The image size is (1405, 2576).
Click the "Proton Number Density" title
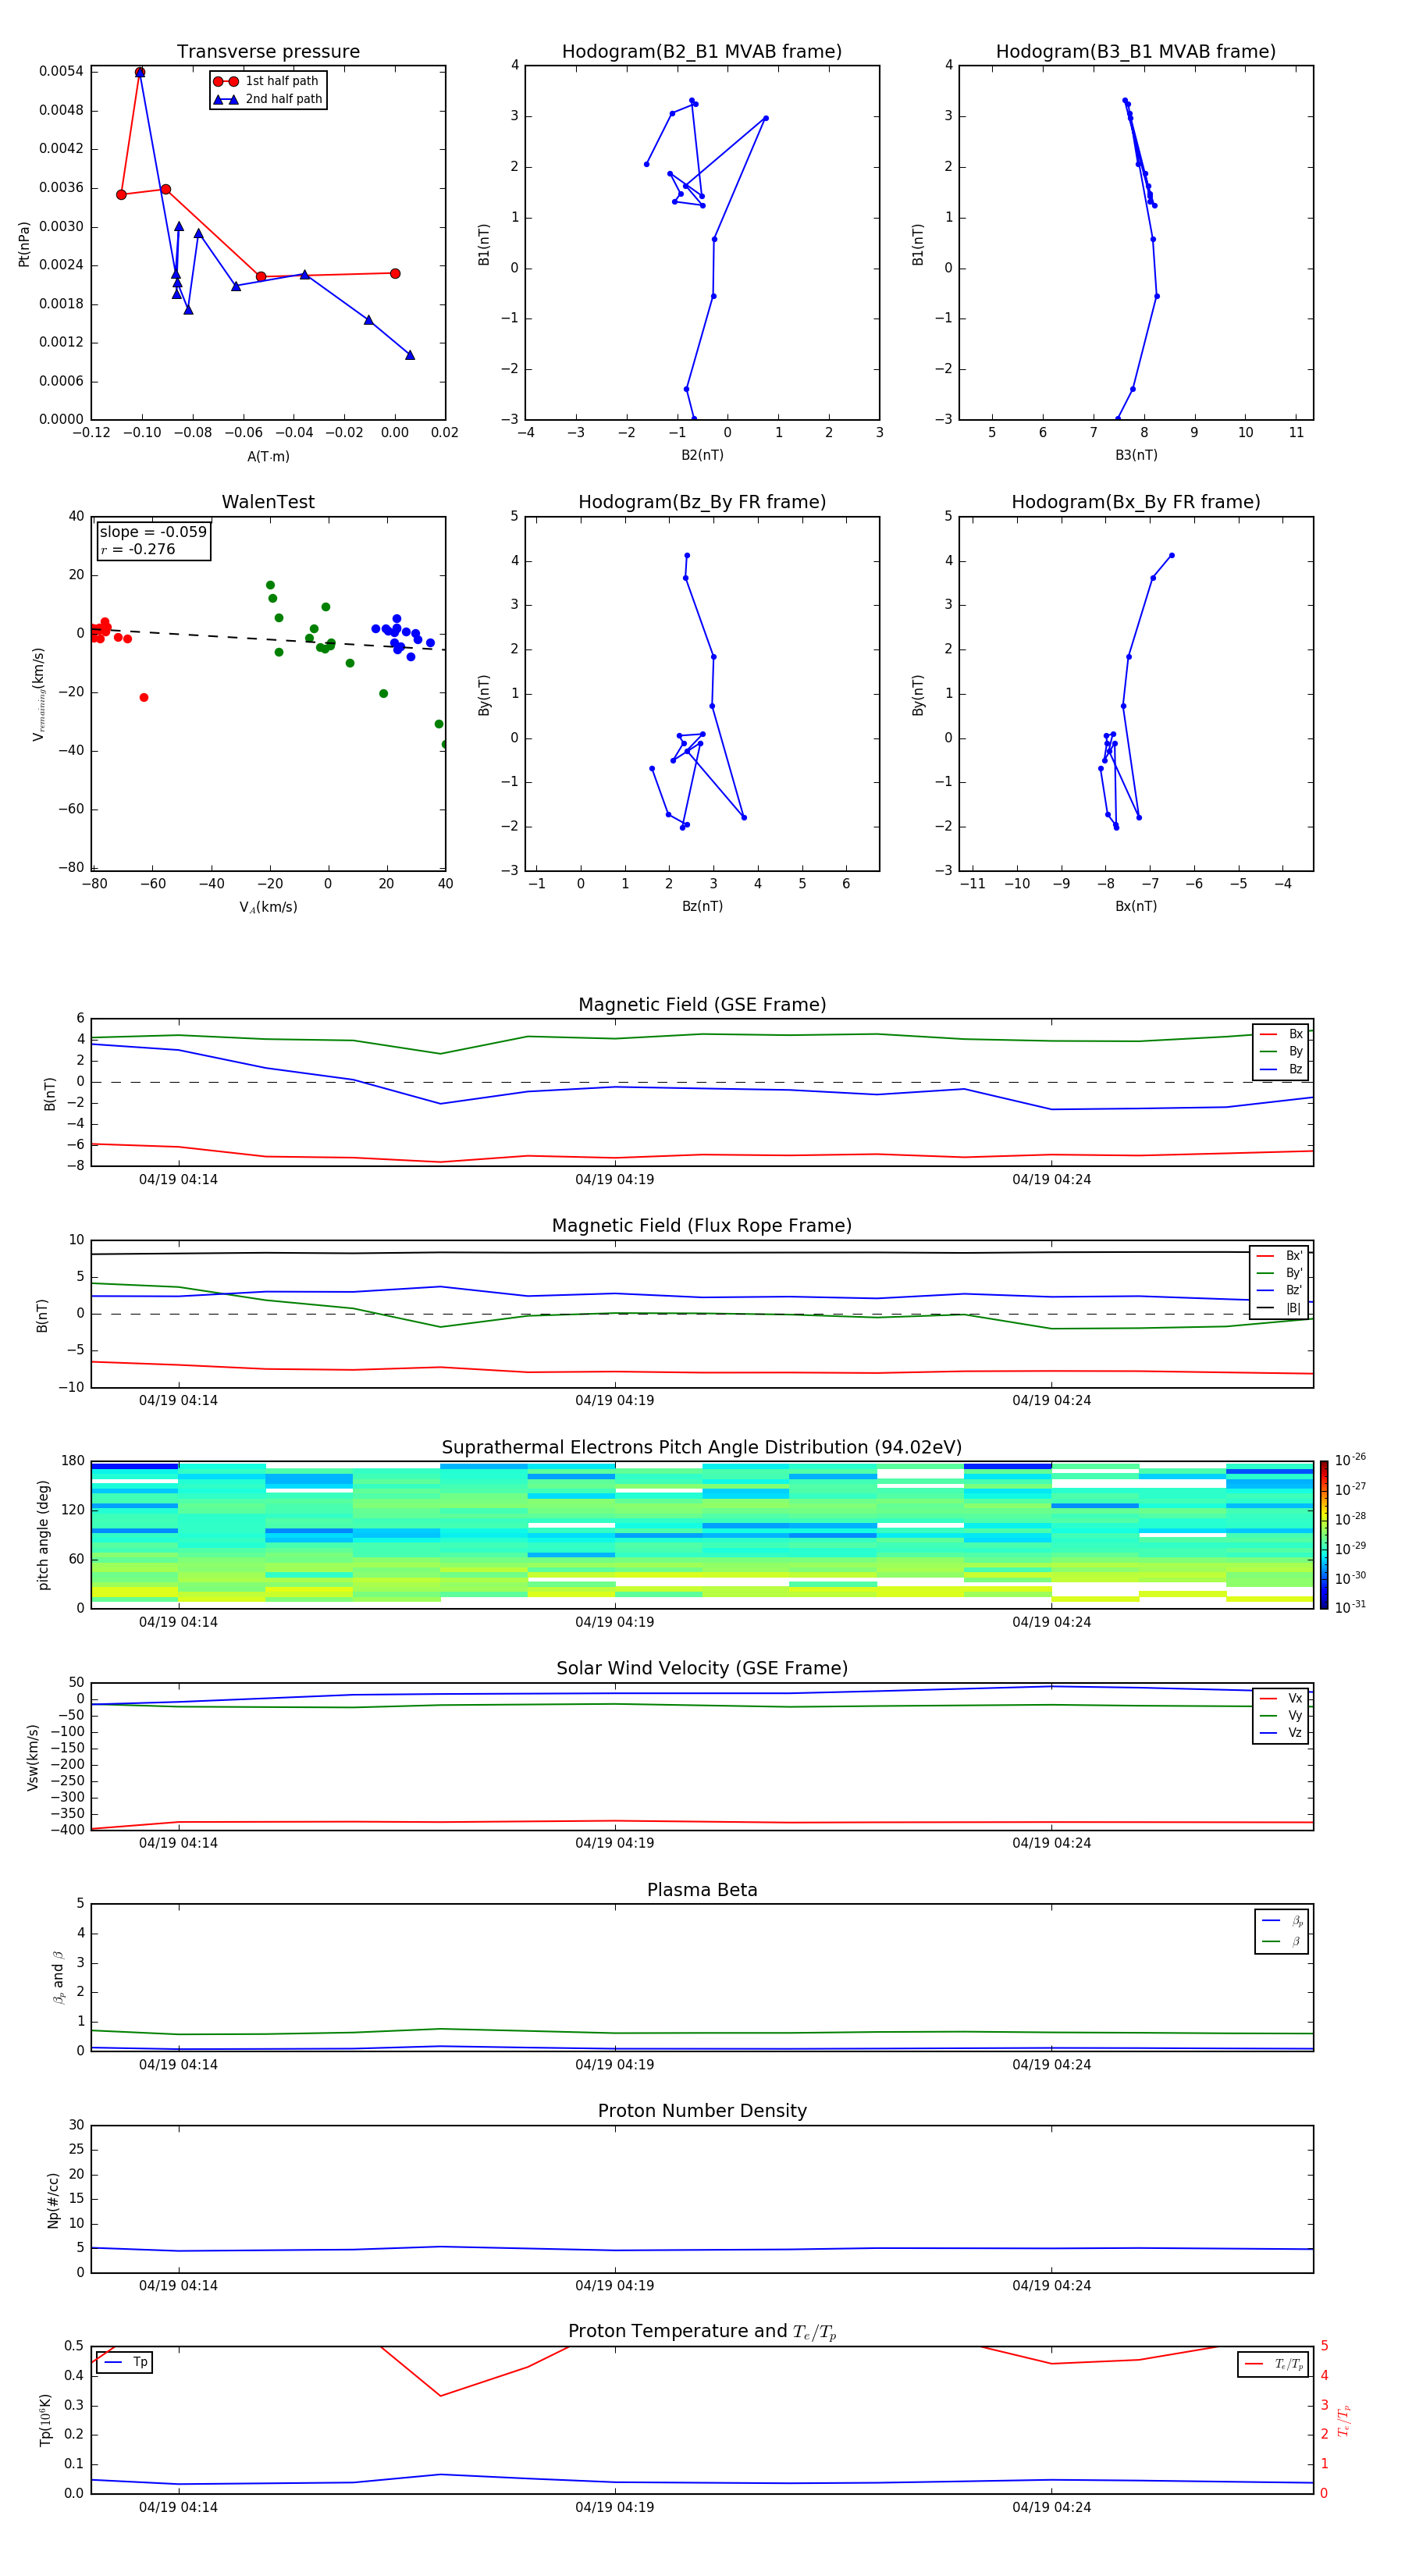tap(702, 2112)
